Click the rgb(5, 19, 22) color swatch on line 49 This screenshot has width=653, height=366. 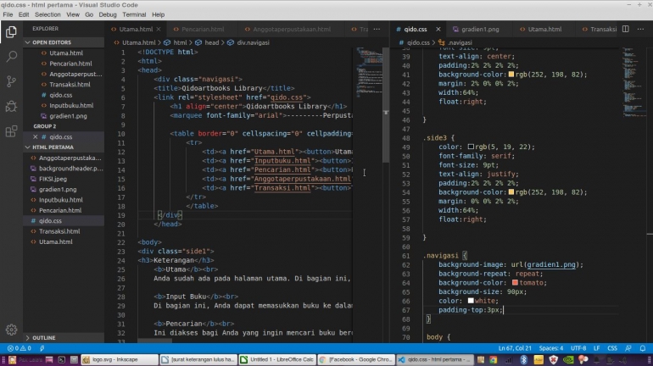[471, 147]
